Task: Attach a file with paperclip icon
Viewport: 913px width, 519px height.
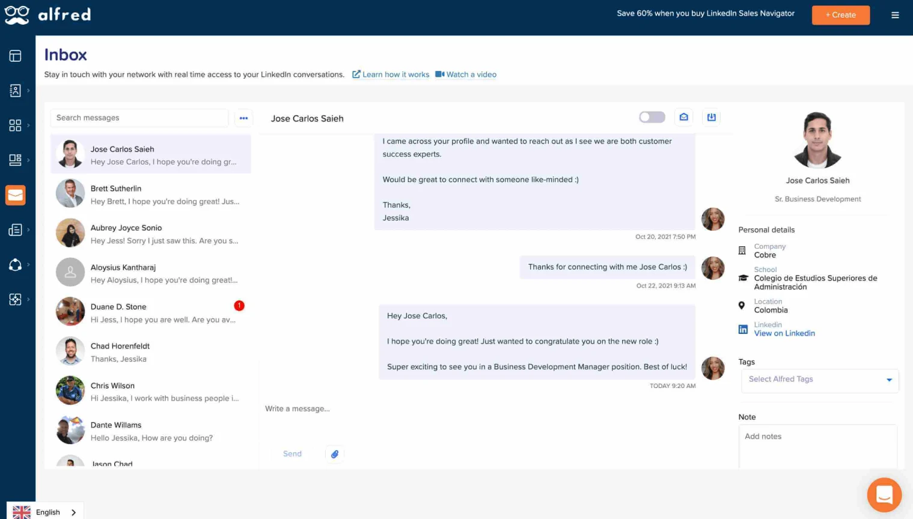Action: (x=335, y=454)
